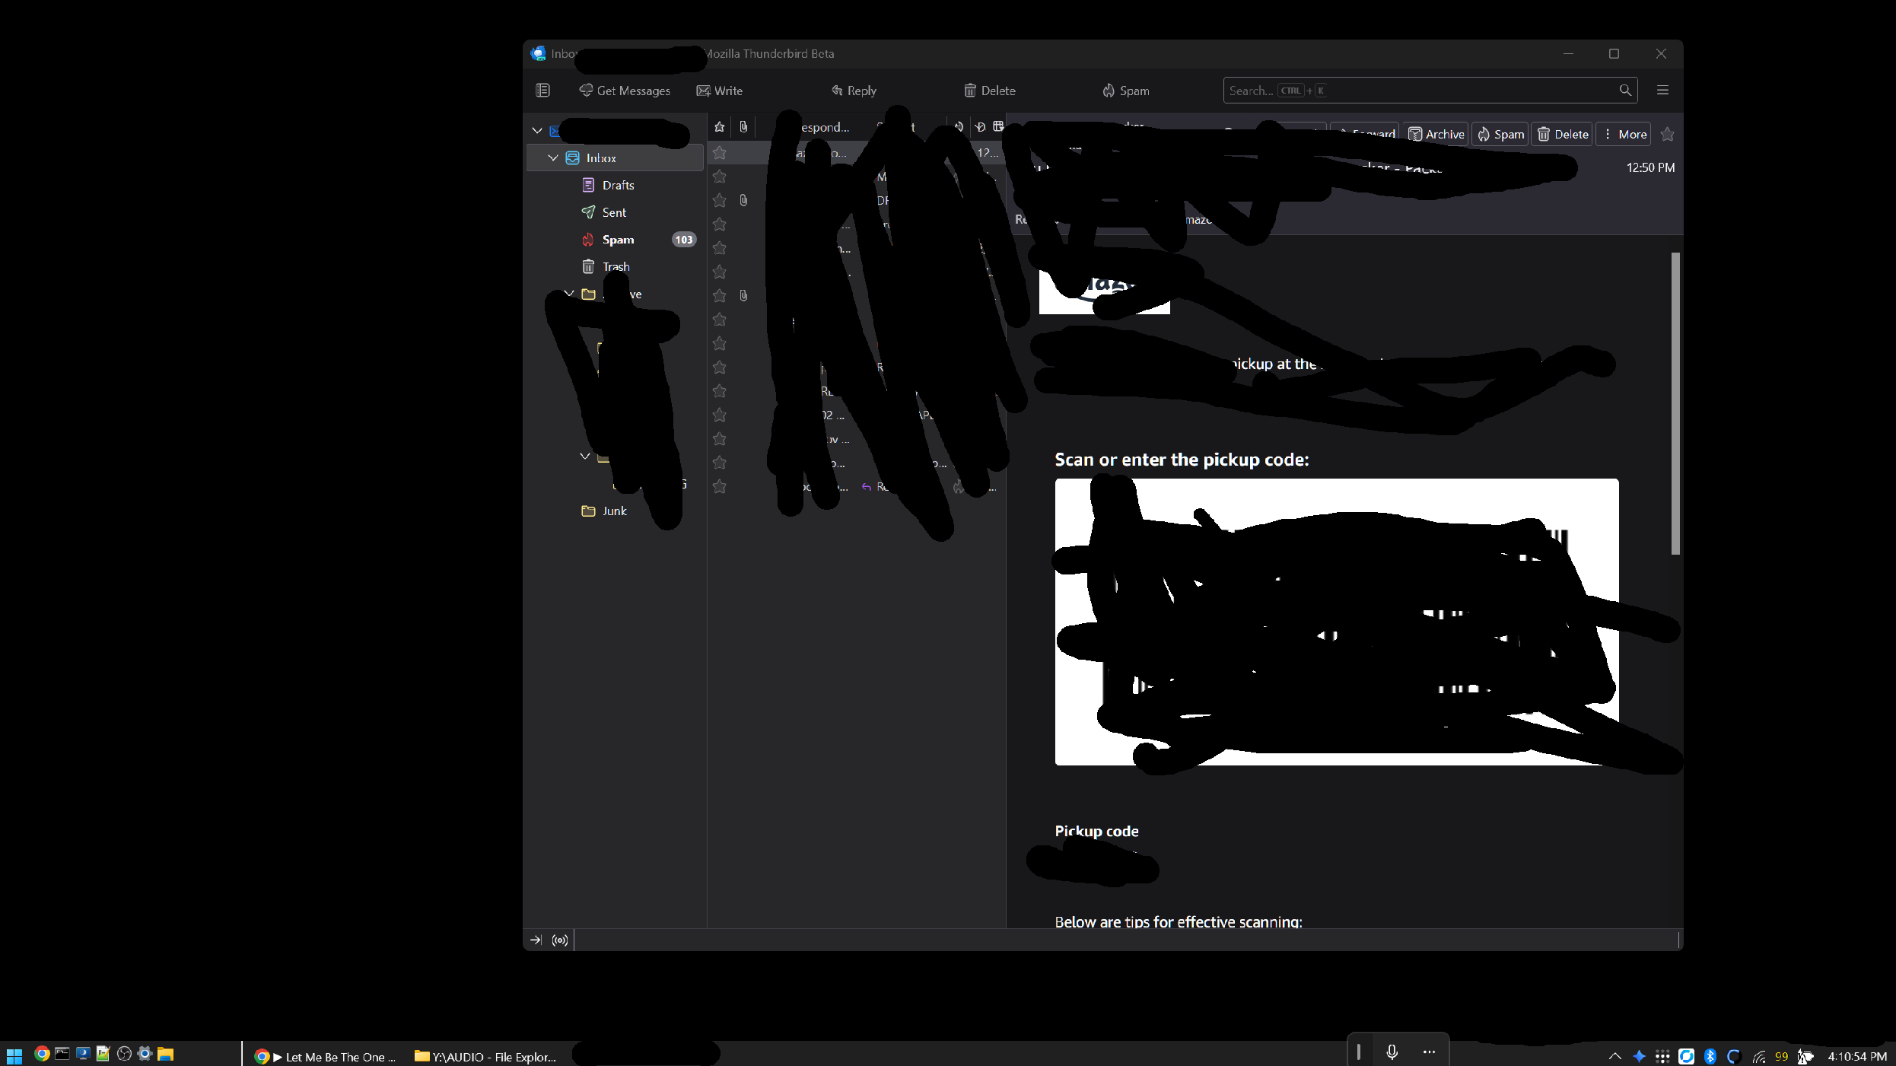The height and width of the screenshot is (1066, 1896).
Task: Click the Spam folder icon in sidebar
Action: (x=588, y=240)
